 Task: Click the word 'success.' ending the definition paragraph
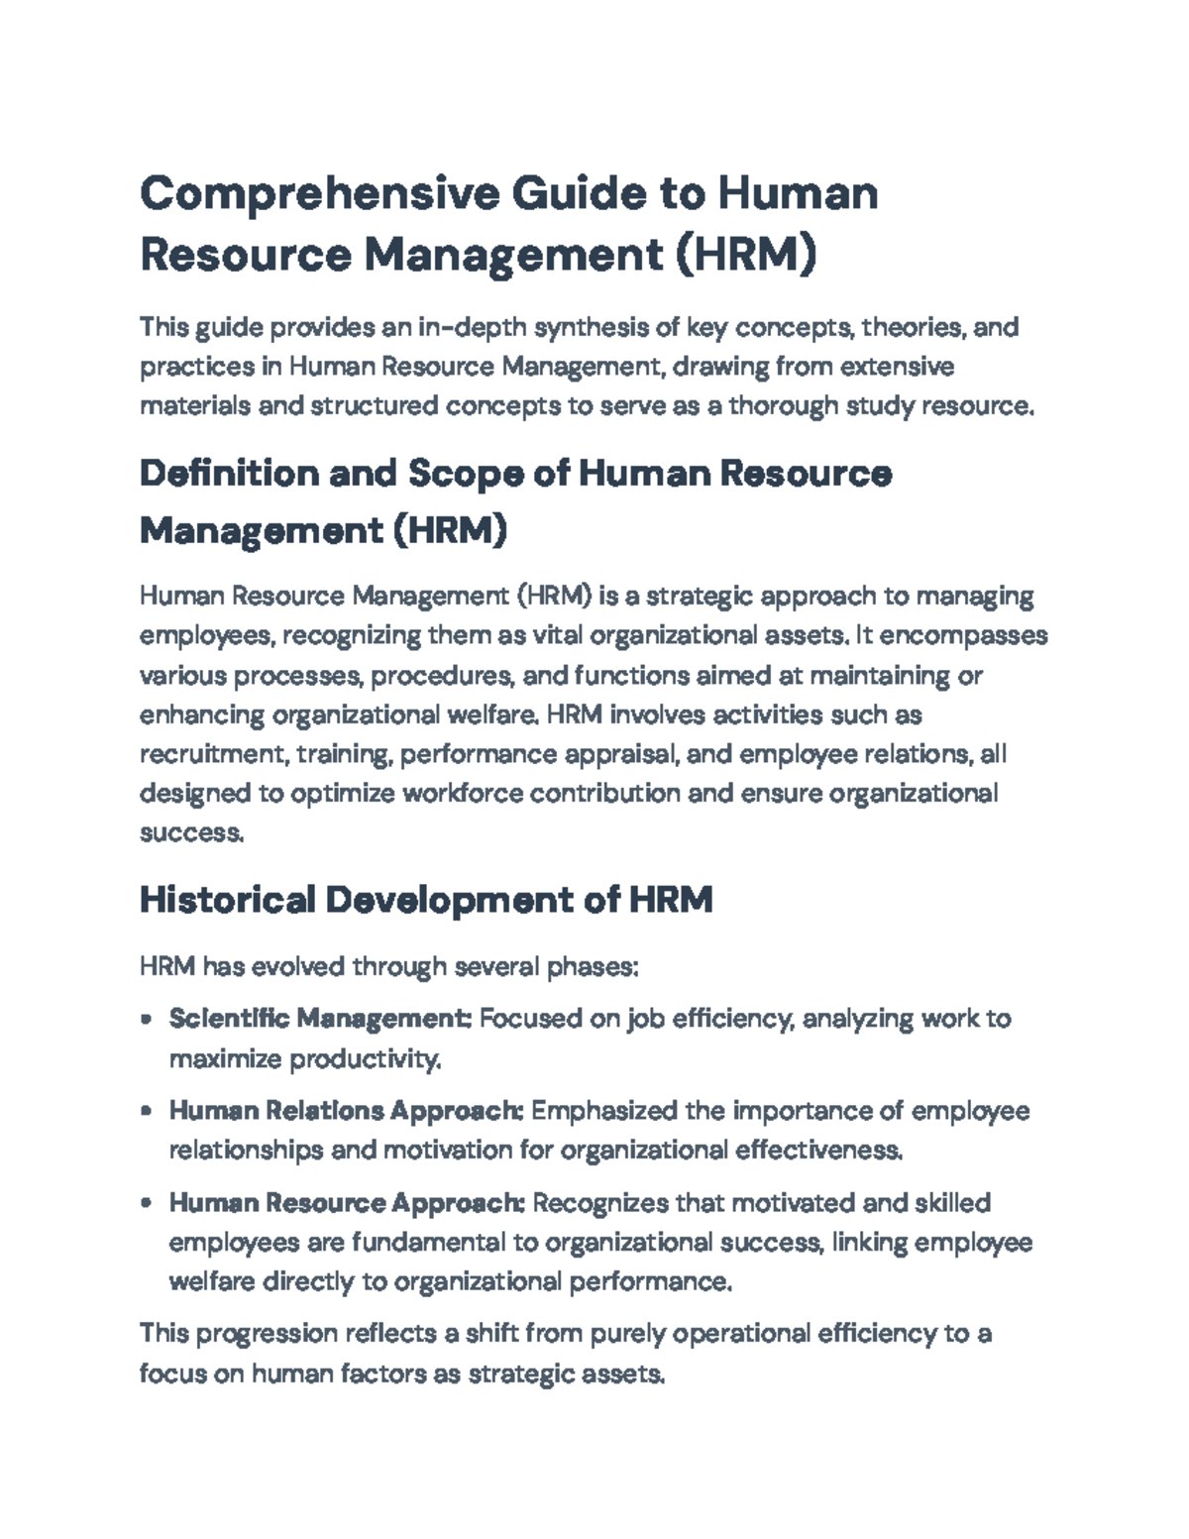tap(191, 833)
